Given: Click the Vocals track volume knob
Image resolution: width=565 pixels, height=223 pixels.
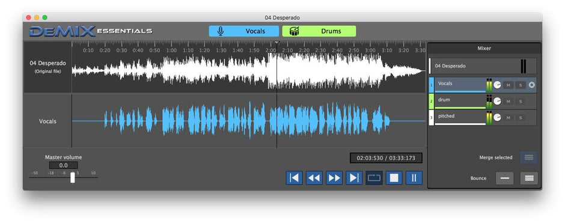Looking at the screenshot, I should [x=497, y=85].
